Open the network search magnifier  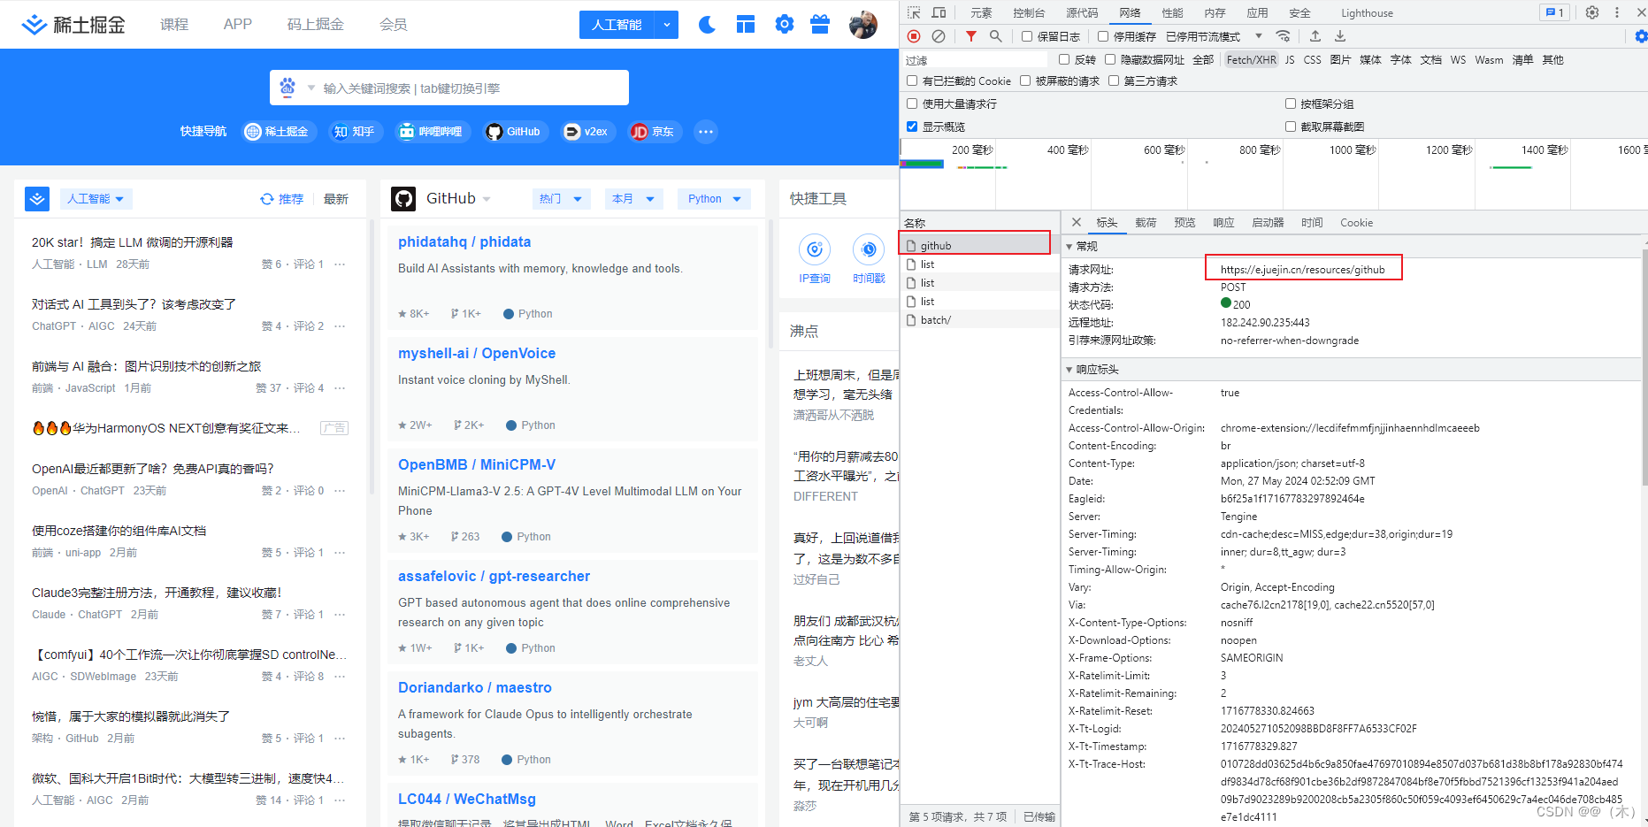[x=996, y=36]
